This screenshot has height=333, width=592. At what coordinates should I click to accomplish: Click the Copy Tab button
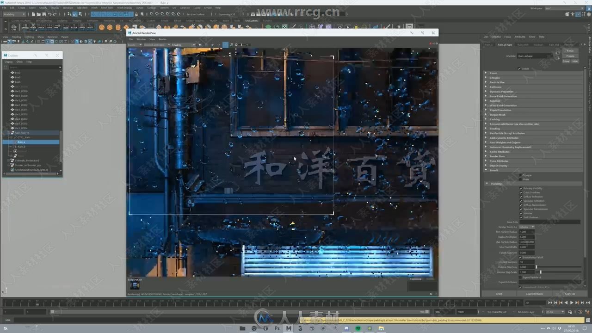click(x=570, y=294)
